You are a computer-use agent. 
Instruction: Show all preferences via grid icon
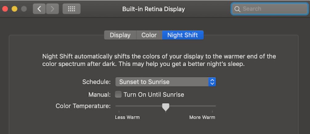71,9
